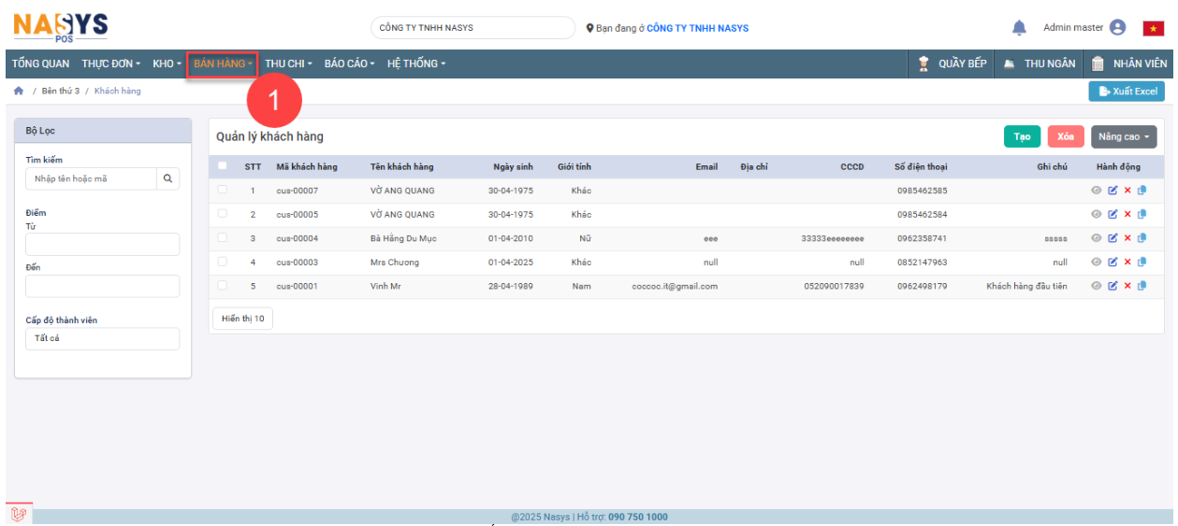Click the edit icon for Vinh Mr
The width and height of the screenshot is (1178, 526).
[x=1113, y=286]
